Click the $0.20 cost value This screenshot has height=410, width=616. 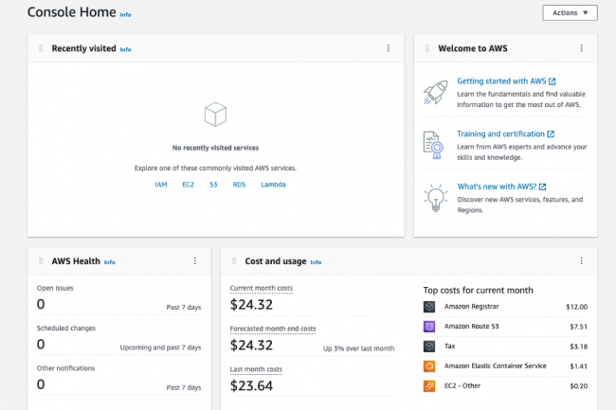579,386
